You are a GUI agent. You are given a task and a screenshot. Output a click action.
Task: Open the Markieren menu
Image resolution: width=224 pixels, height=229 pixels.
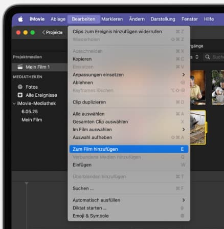112,19
